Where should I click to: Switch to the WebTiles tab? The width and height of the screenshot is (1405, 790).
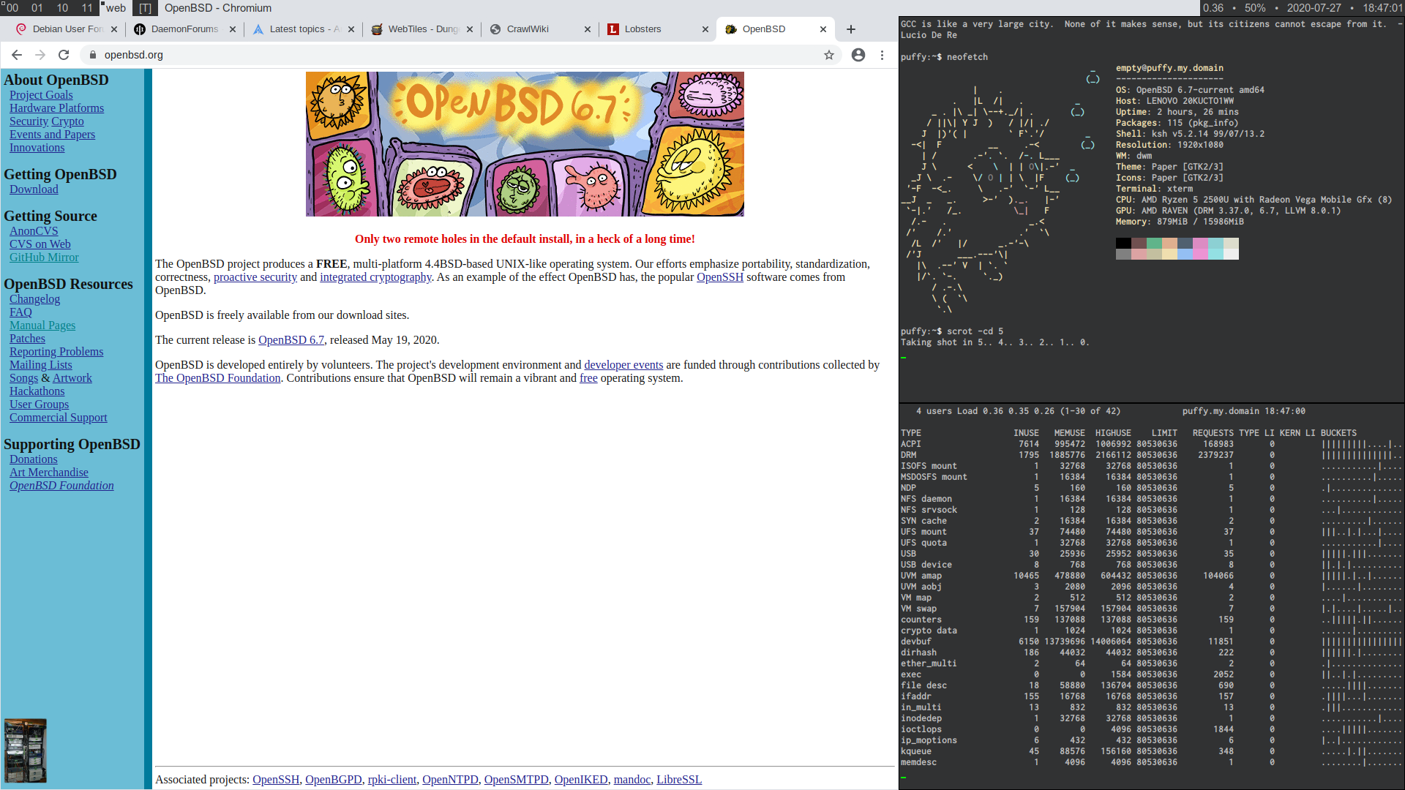tap(420, 29)
